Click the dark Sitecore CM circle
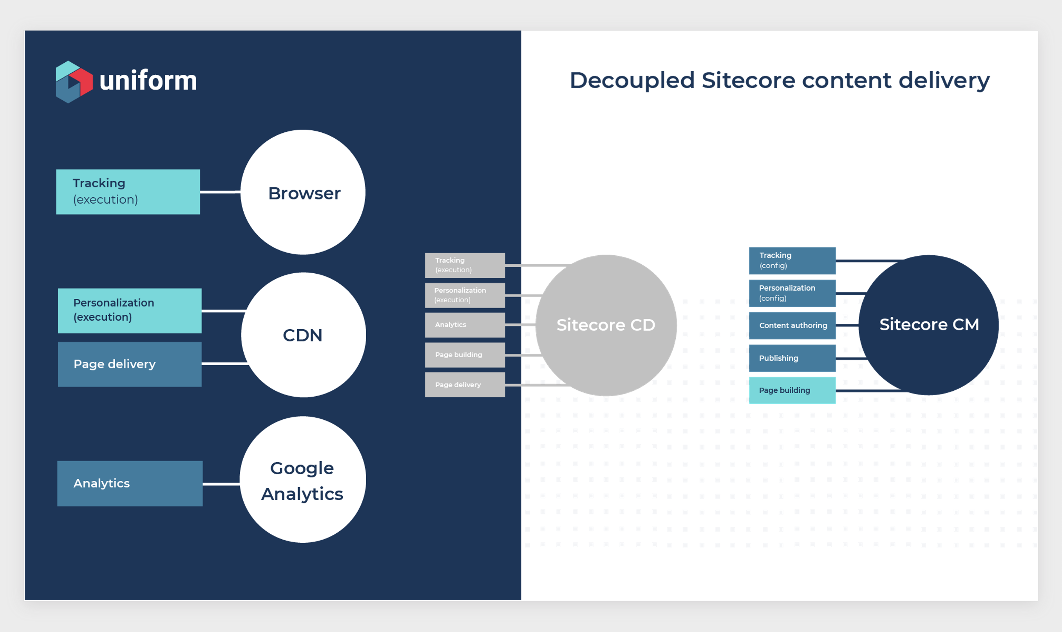Screen dimensions: 1062x632 click(x=928, y=325)
